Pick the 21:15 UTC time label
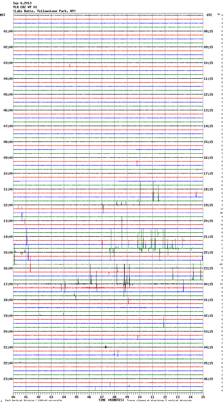Image resolution: width=224 pixels, height=404 pixels. click(208, 237)
